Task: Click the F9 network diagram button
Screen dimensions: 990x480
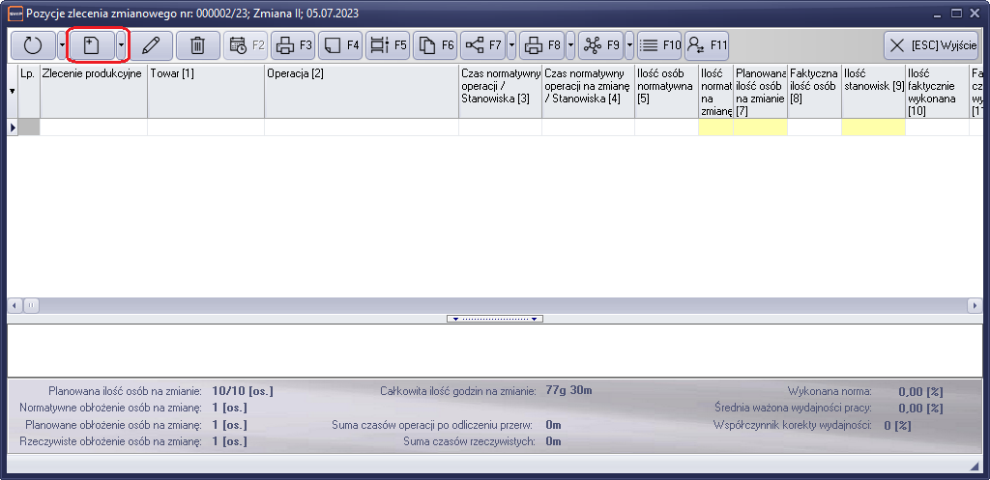Action: click(x=600, y=45)
